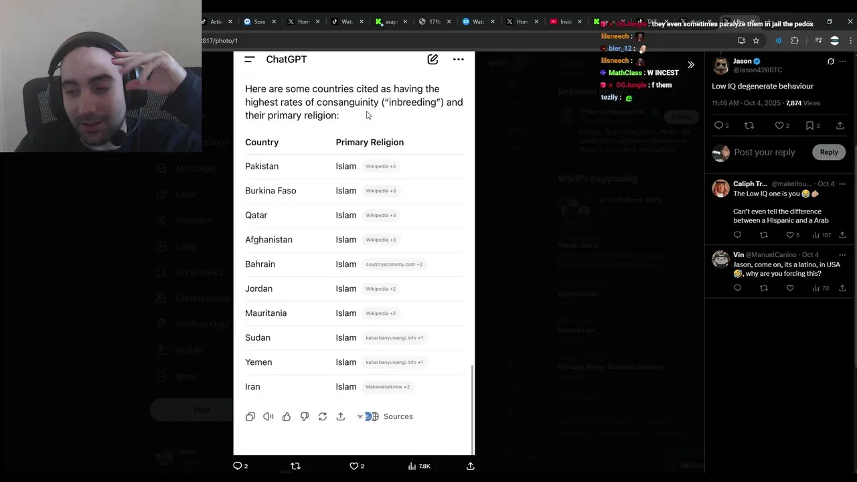This screenshot has width=857, height=482.
Task: Reply to Caliph's comment
Action: point(738,235)
